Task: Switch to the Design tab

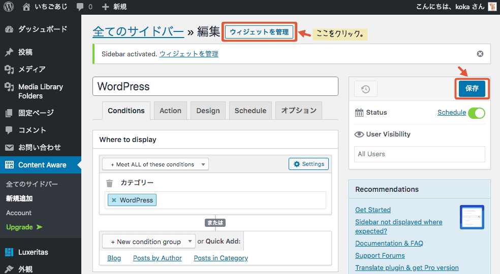Action: tap(208, 111)
